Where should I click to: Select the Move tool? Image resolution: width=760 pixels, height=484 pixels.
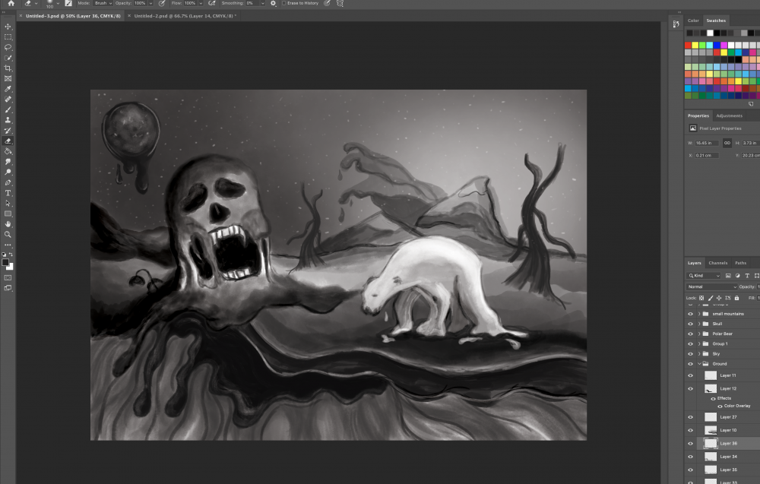[8, 27]
